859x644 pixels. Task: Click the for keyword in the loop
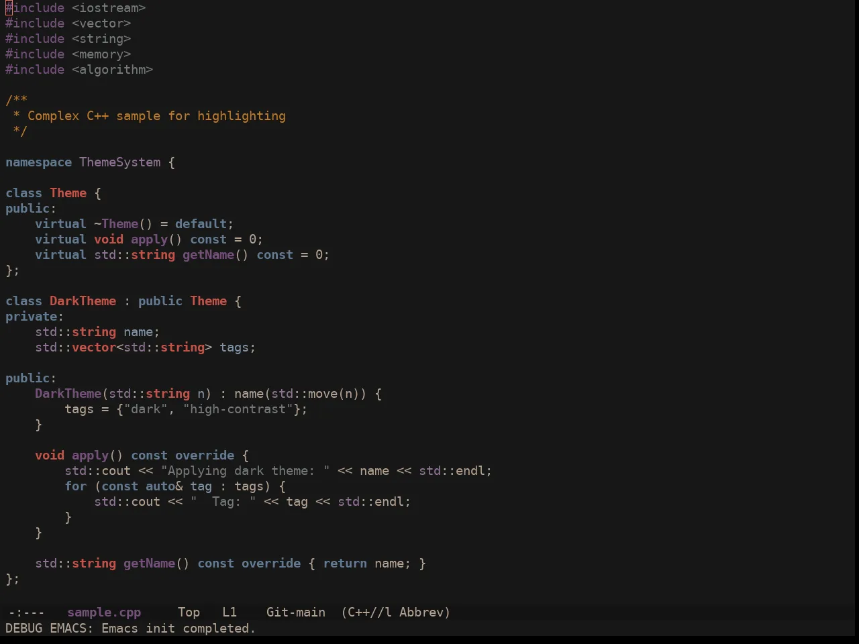75,486
